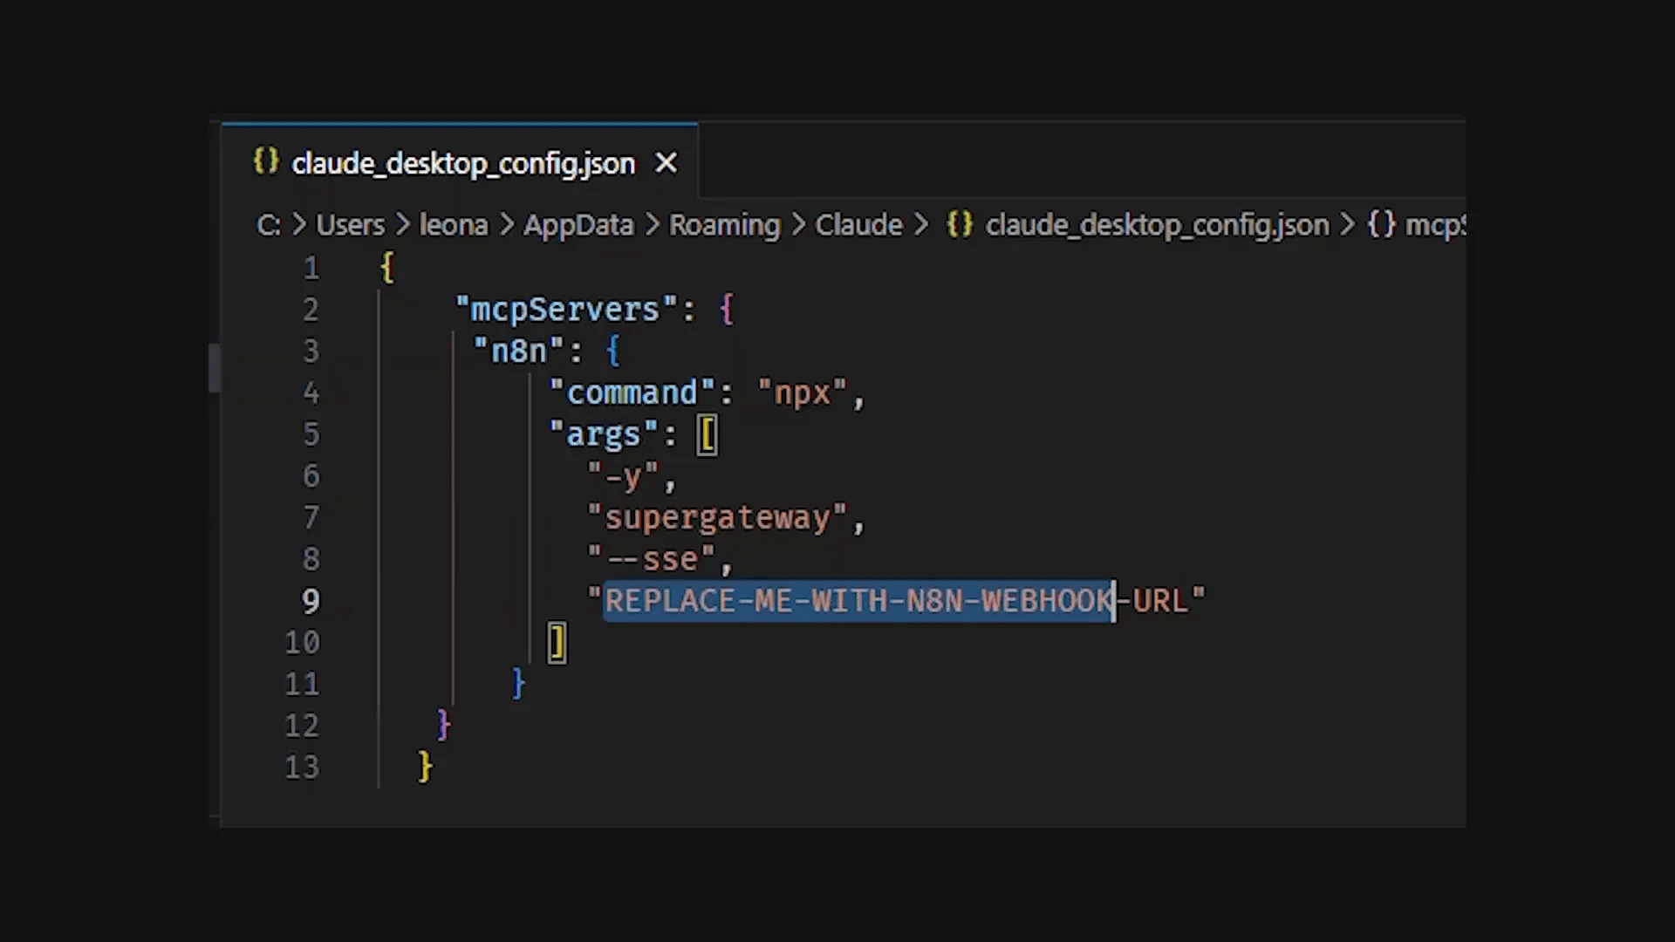The width and height of the screenshot is (1675, 942).
Task: Click line number 1 in gutter
Action: point(311,269)
